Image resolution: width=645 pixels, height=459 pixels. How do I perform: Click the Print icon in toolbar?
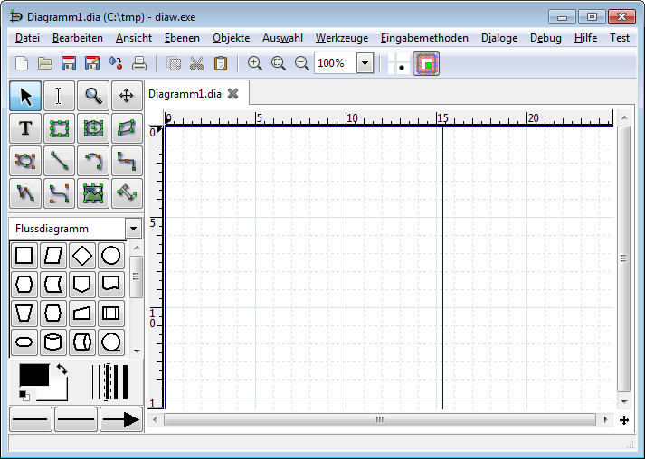139,63
